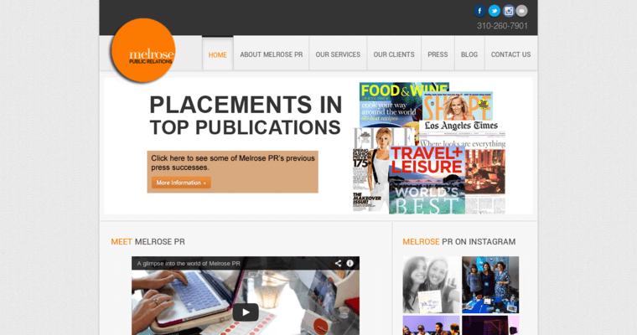Open the Shape magazine cover

(x=458, y=106)
